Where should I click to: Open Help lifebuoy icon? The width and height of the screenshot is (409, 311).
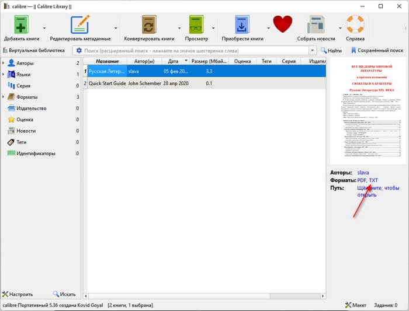coord(355,25)
